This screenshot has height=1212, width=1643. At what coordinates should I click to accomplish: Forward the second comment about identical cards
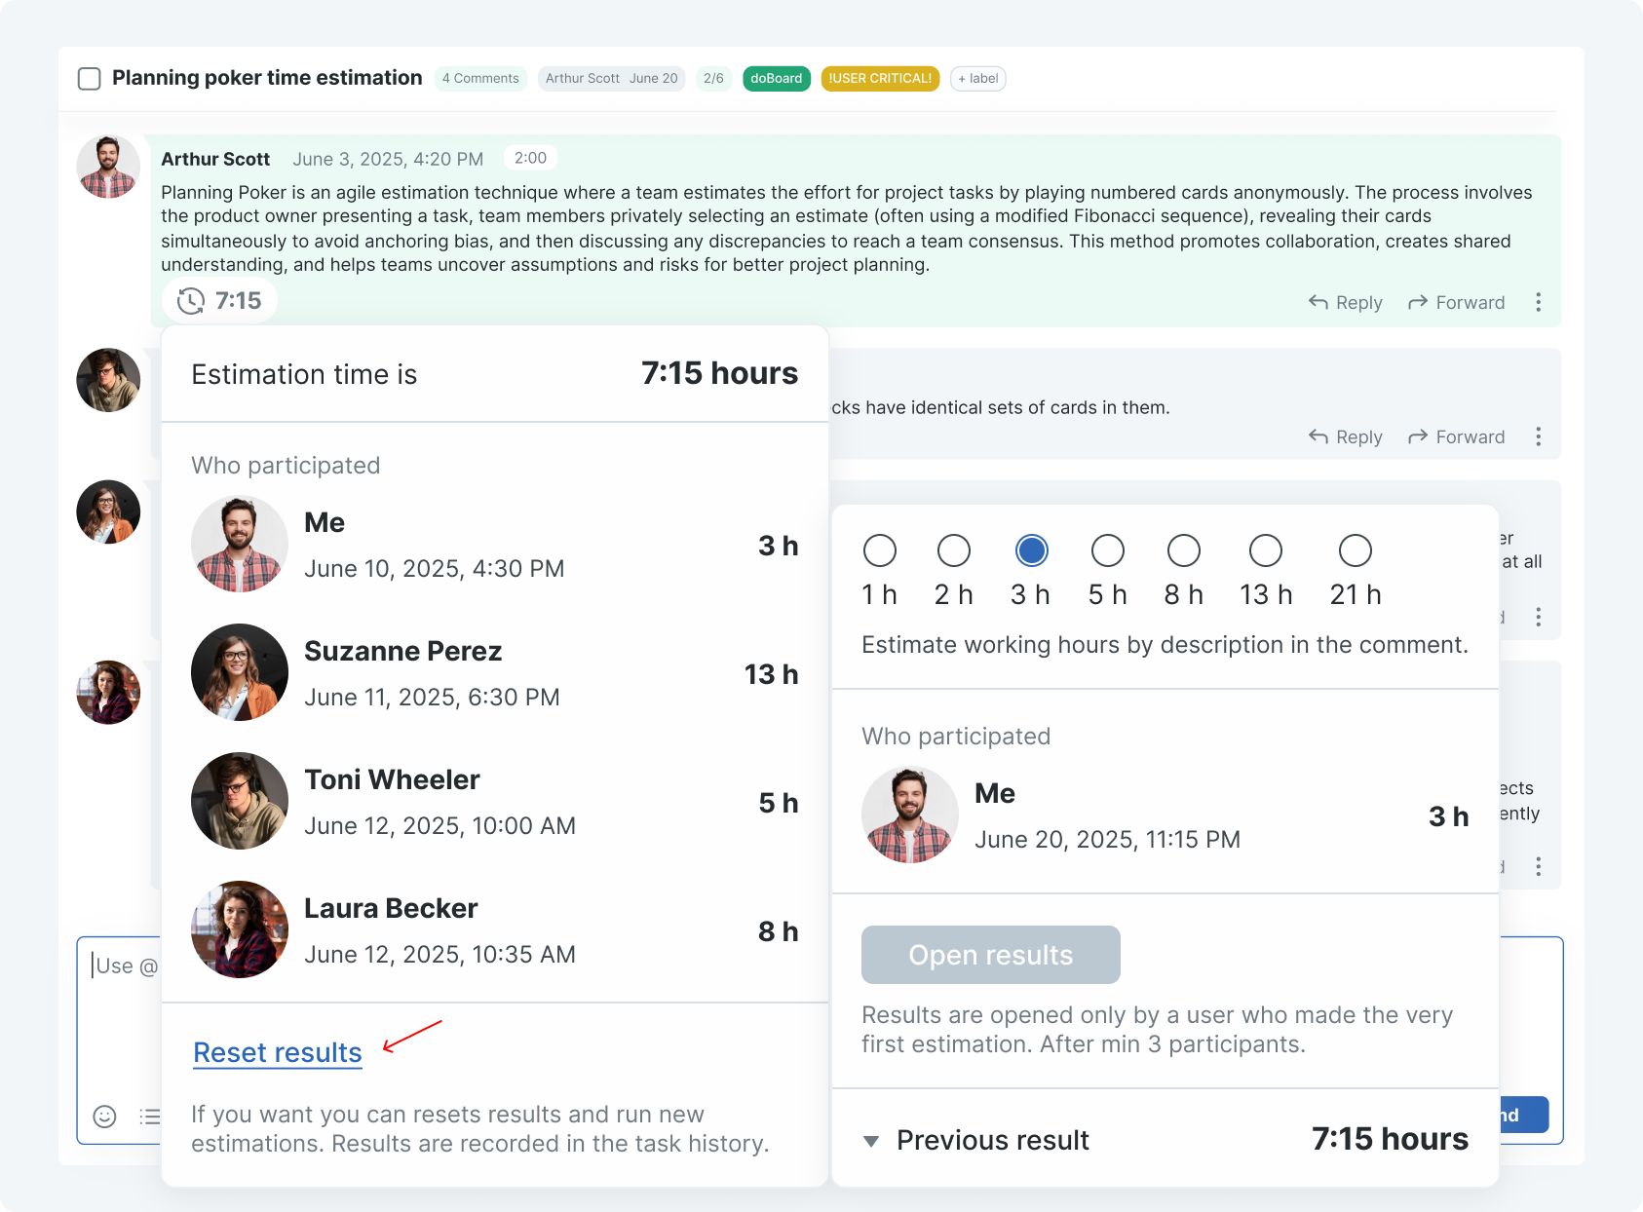click(1456, 437)
